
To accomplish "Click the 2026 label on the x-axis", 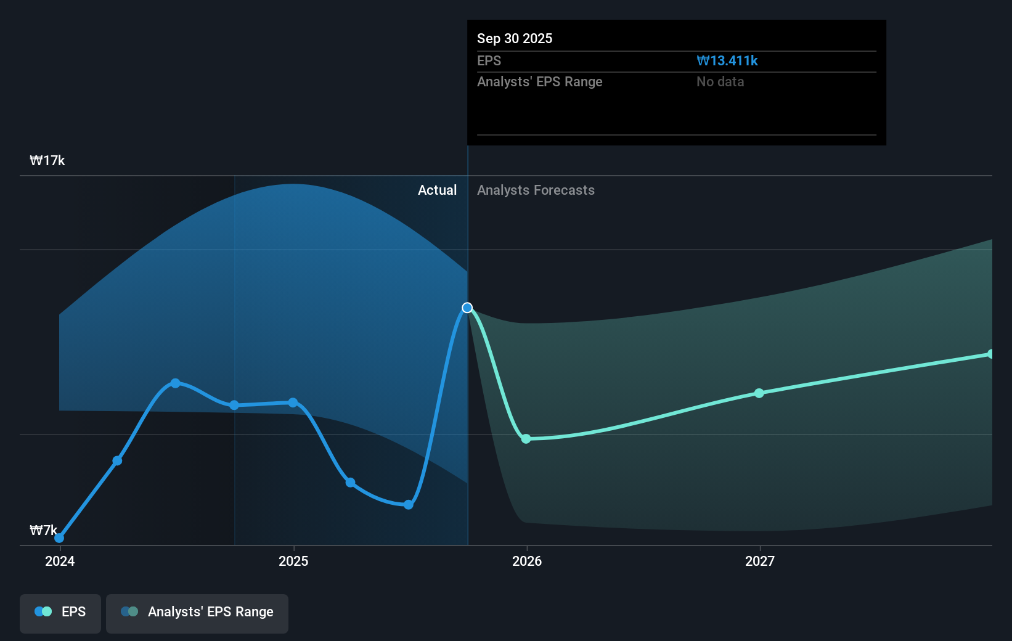I will click(x=526, y=561).
